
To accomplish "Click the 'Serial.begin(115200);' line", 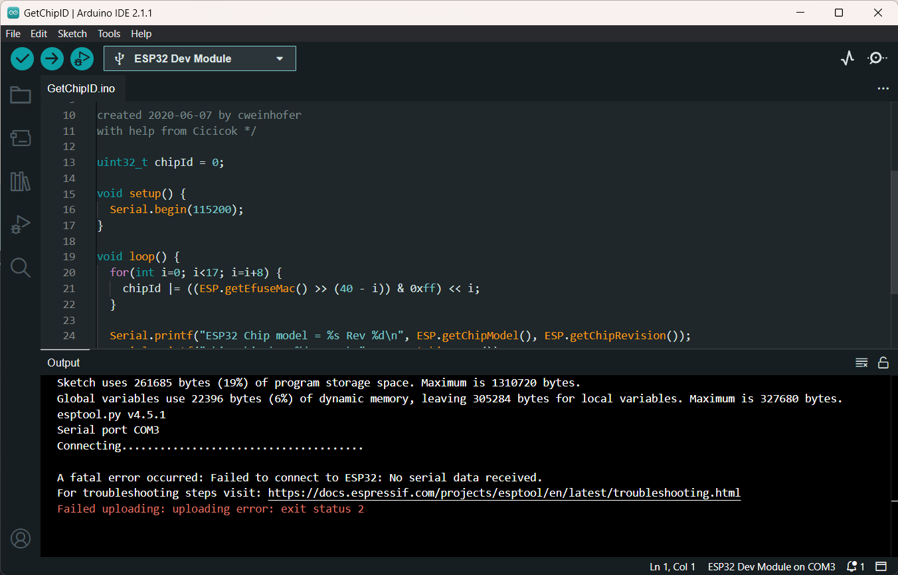I will pyautogui.click(x=177, y=209).
